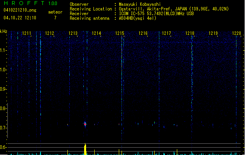Click the observer name Masayuki Kobayashi
The height and width of the screenshot is (155, 245).
coord(140,4)
